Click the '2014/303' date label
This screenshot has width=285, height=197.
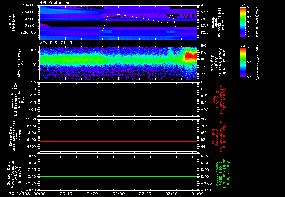point(19,194)
